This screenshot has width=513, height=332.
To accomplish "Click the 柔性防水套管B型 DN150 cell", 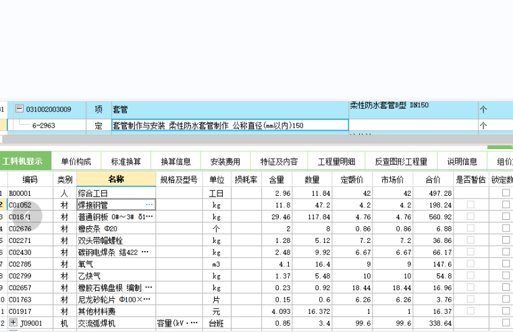I will pos(413,109).
